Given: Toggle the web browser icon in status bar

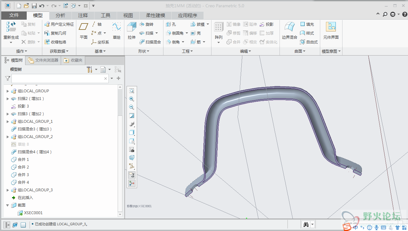Looking at the screenshot, I should pyautogui.click(x=15, y=225).
